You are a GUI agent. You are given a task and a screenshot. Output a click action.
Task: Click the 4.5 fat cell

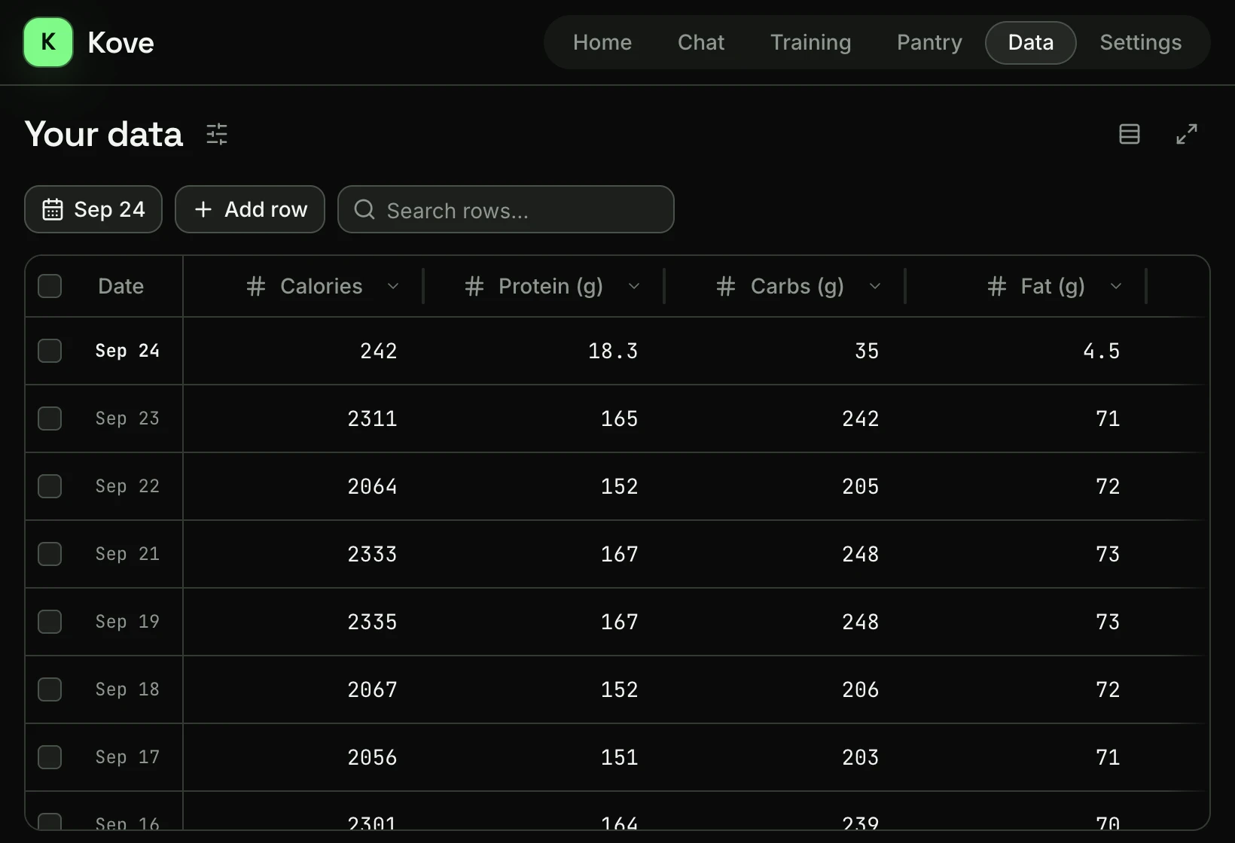coord(1026,351)
